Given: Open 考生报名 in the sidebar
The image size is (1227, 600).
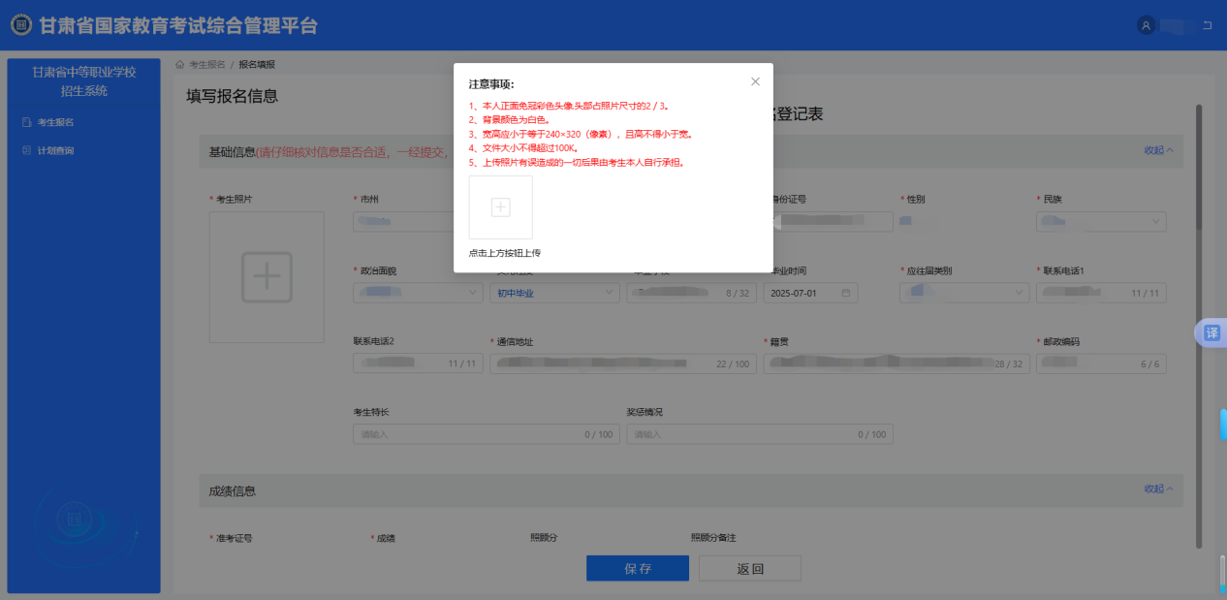Looking at the screenshot, I should pos(55,122).
